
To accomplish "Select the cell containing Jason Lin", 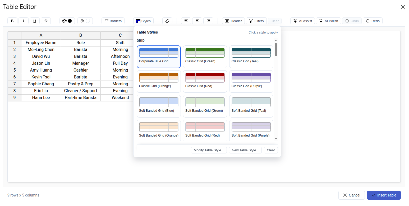I will [41, 63].
